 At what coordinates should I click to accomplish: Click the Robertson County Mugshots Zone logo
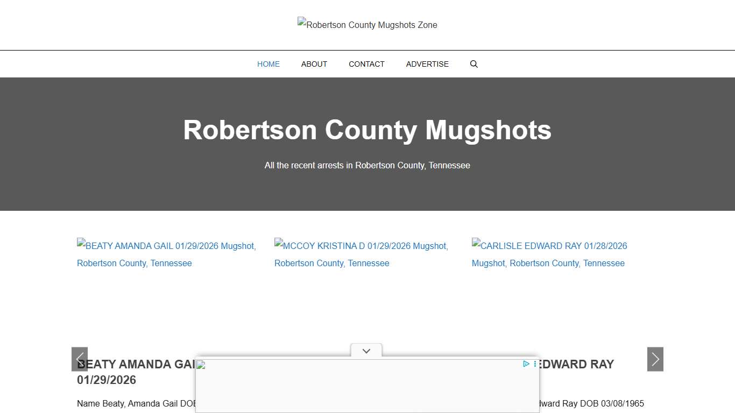(x=367, y=25)
